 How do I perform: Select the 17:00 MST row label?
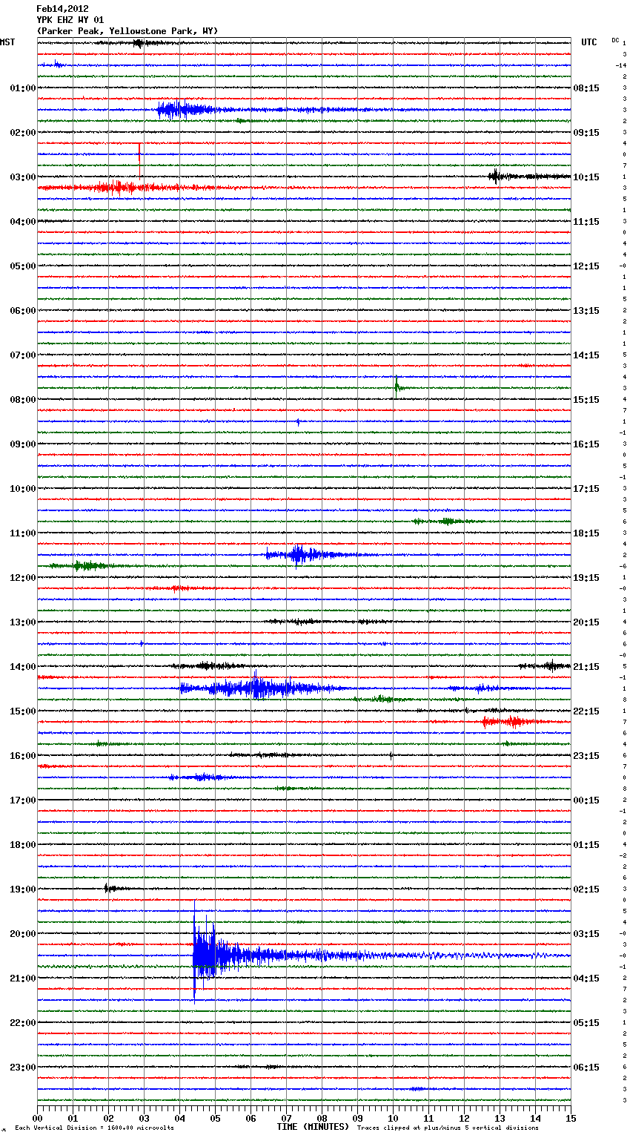click(23, 800)
